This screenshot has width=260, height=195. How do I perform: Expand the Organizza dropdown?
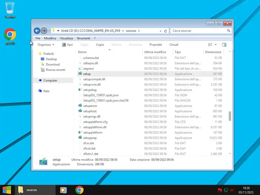[x=46, y=45]
